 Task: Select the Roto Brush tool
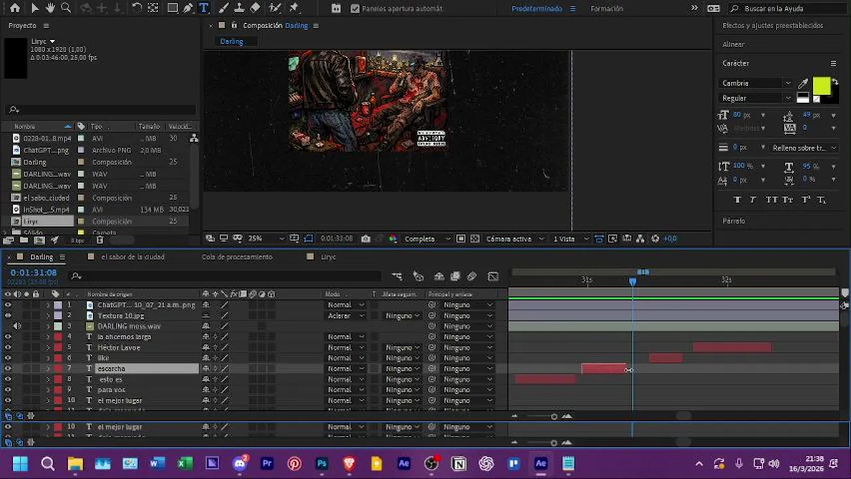pyautogui.click(x=274, y=8)
